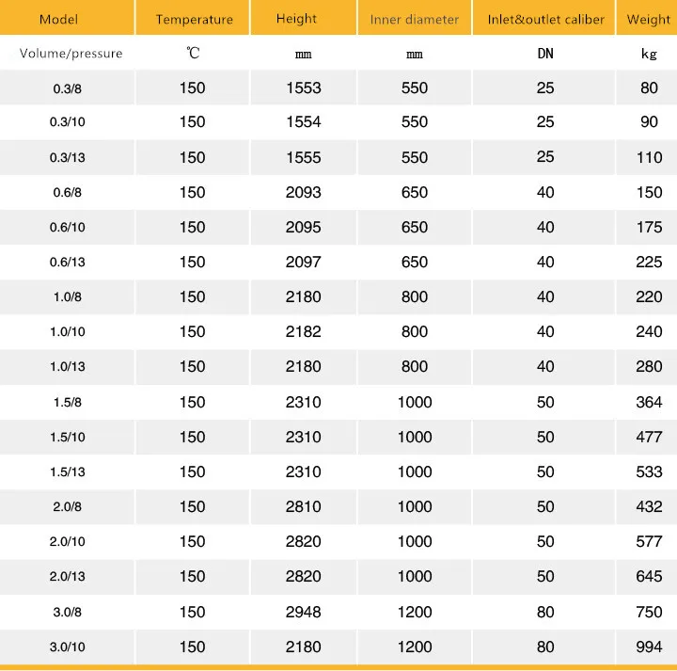Select the Inner diameter column header
The image size is (677, 671).
[415, 20]
